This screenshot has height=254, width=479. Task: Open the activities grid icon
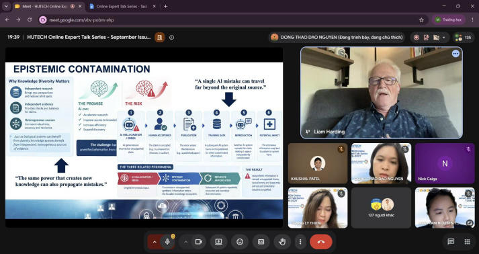[467, 242]
